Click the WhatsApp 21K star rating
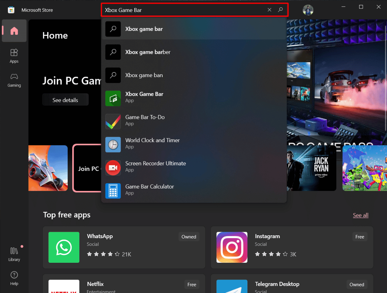This screenshot has width=387, height=293. click(109, 254)
